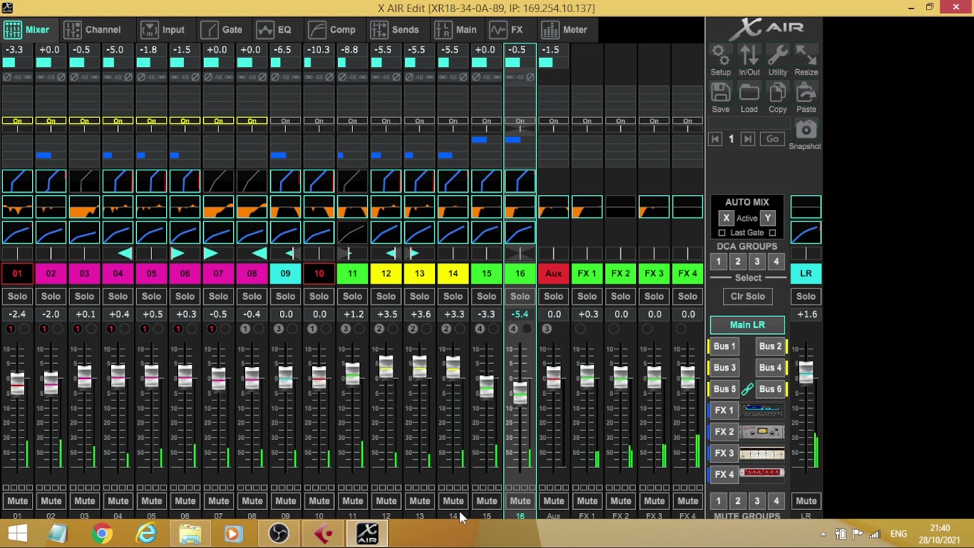Viewport: 974px width, 548px height.
Task: Go to previous snapshot arrow
Action: coord(715,139)
